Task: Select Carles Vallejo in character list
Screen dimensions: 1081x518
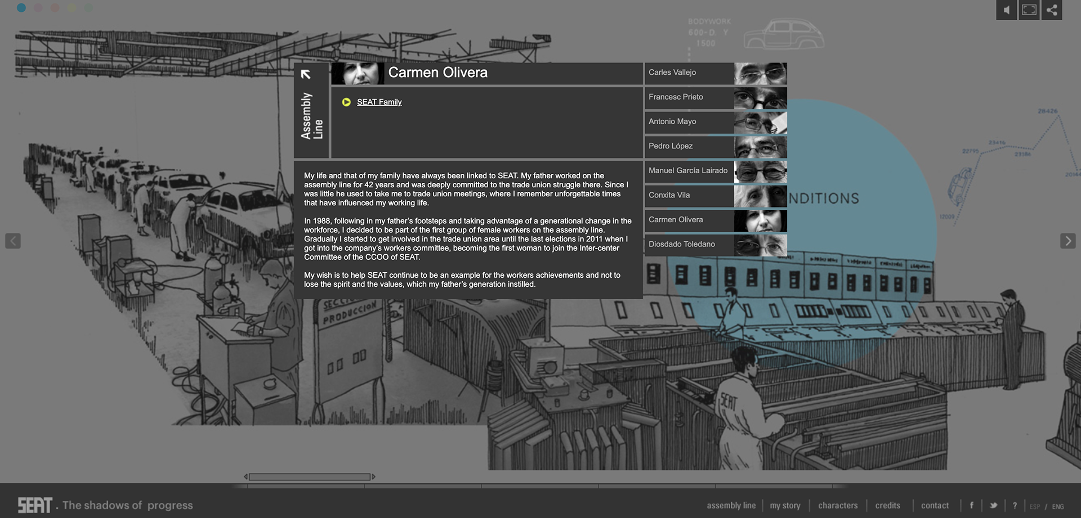Action: pos(716,73)
